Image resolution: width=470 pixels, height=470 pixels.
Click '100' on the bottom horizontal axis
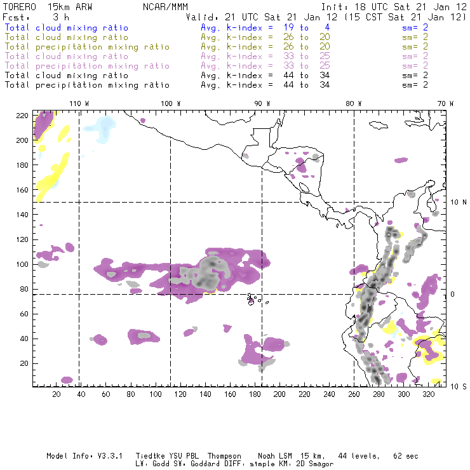pyautogui.click(x=156, y=394)
